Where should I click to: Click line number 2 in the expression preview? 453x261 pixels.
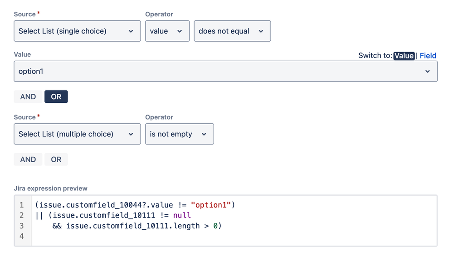(21, 215)
